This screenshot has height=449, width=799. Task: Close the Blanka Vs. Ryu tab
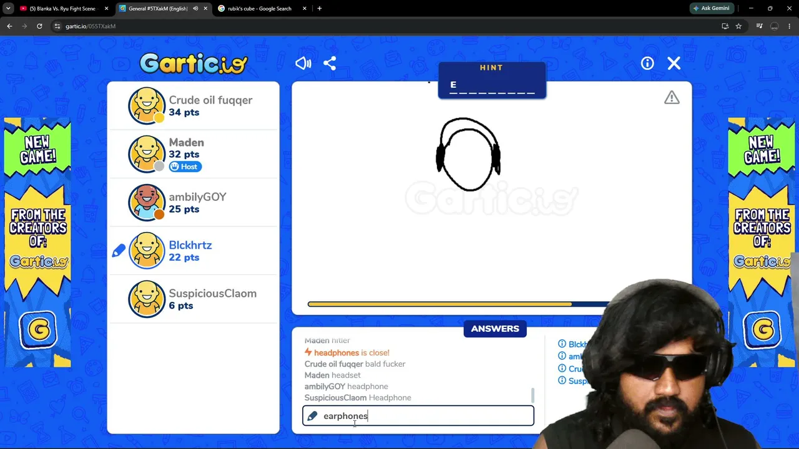point(106,9)
